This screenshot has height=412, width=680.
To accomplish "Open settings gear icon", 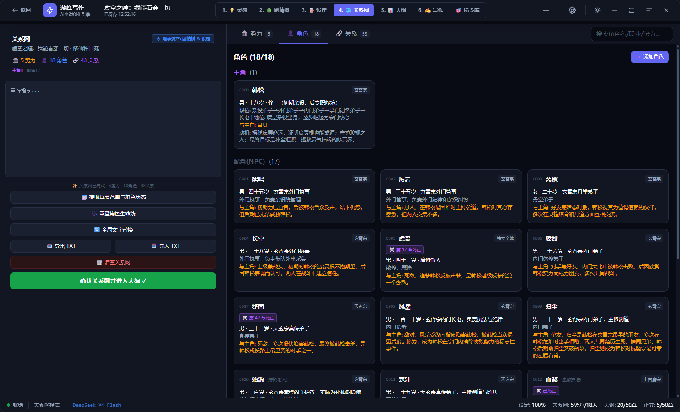I will pyautogui.click(x=572, y=10).
